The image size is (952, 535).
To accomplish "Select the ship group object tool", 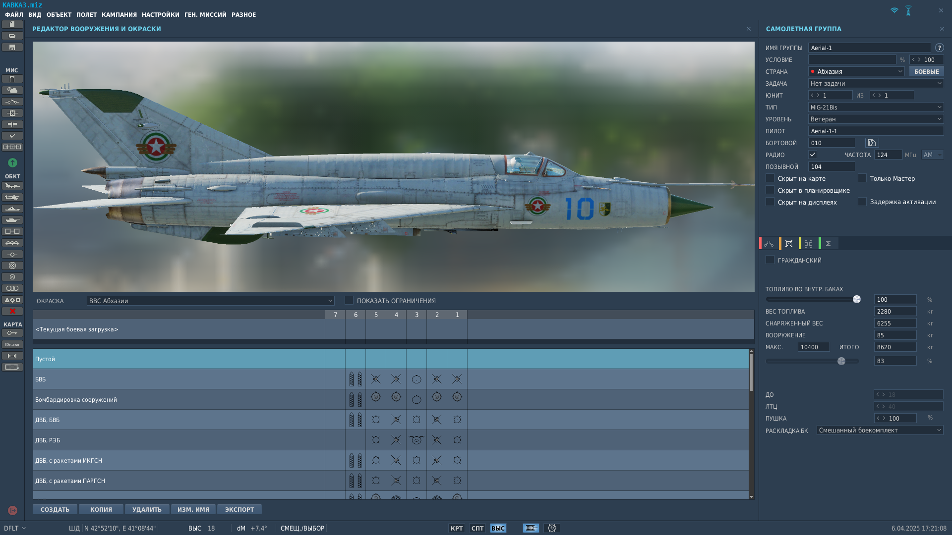I will pos(12,209).
